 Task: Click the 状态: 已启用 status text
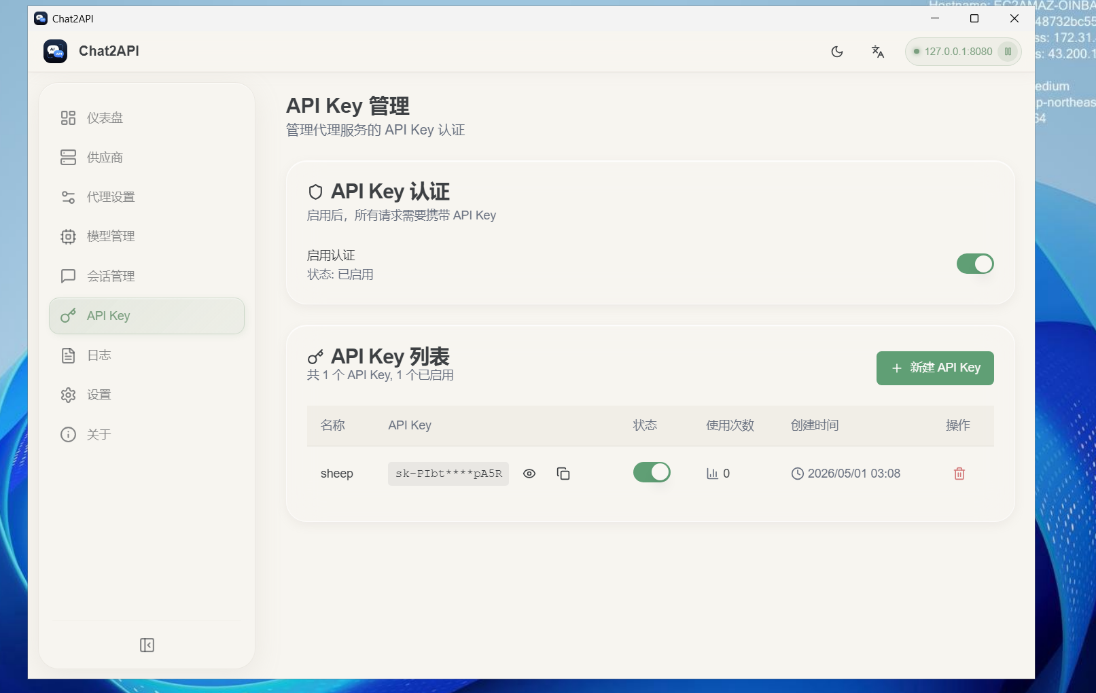tap(340, 274)
